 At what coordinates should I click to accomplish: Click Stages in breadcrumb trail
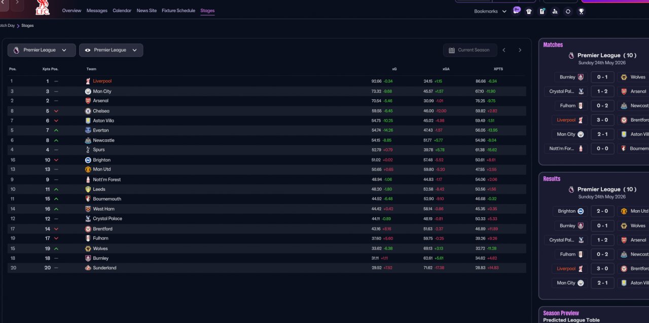[x=27, y=25]
